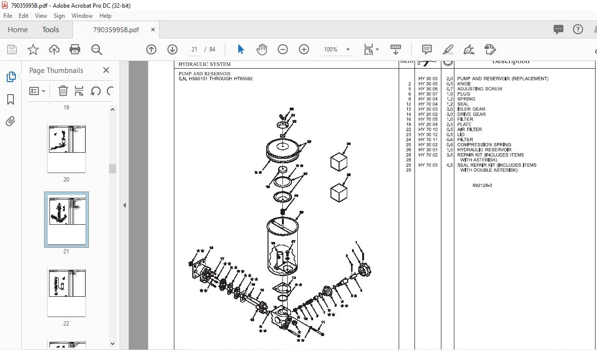Upload file to cloud icon
The height and width of the screenshot is (350, 597).
coord(54,49)
